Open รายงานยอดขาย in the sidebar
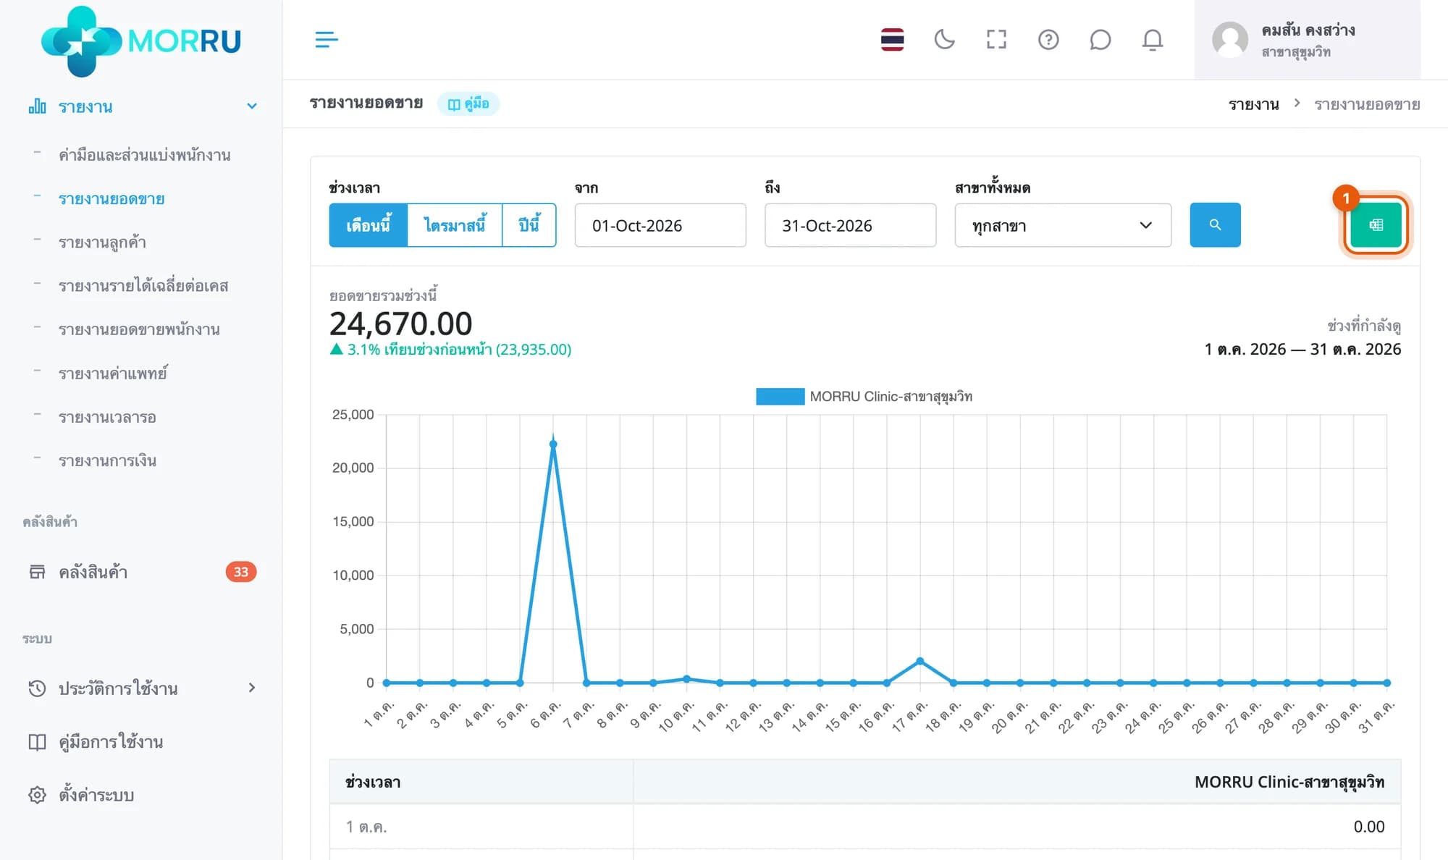 point(111,198)
